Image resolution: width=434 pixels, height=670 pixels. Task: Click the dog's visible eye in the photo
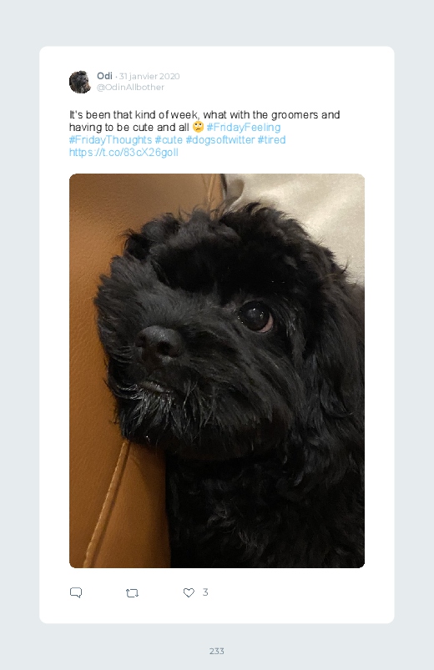coord(255,316)
